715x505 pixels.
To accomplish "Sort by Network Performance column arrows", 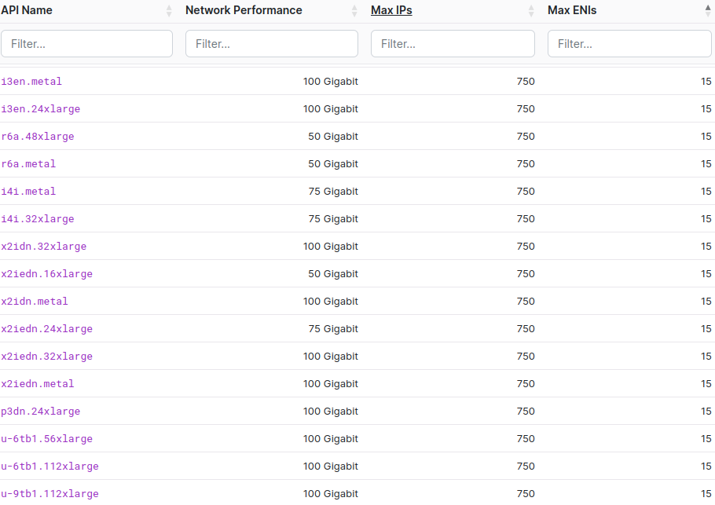I will tap(354, 11).
